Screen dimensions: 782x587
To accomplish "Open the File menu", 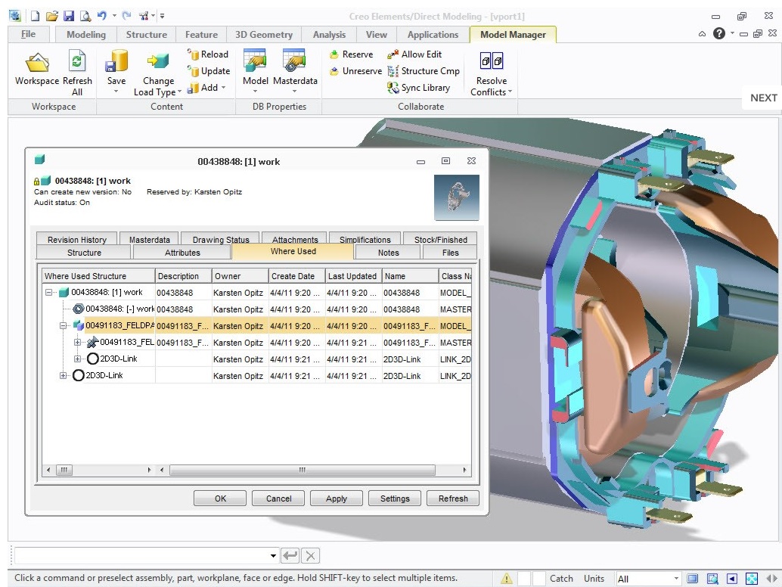I will click(29, 34).
